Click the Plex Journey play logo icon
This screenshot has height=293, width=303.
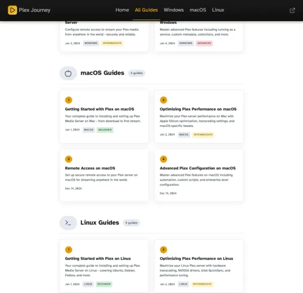[x=12, y=10]
